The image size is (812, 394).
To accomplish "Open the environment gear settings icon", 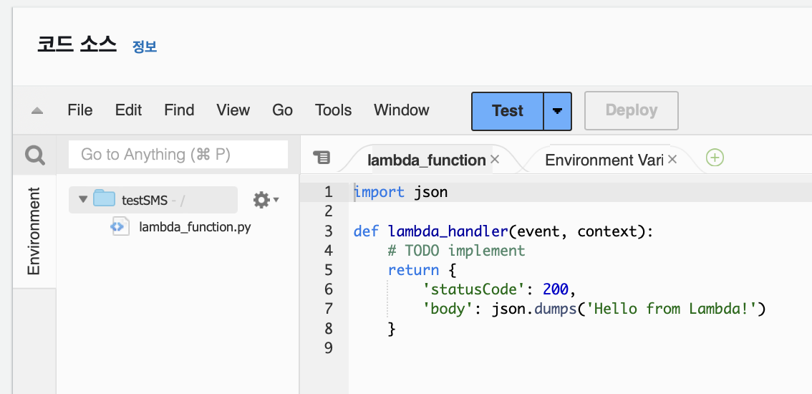I will click(262, 200).
